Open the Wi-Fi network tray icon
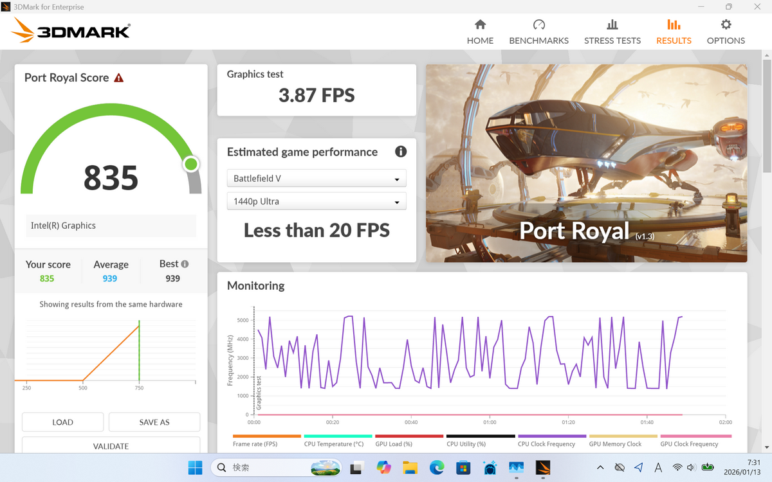 (x=677, y=468)
